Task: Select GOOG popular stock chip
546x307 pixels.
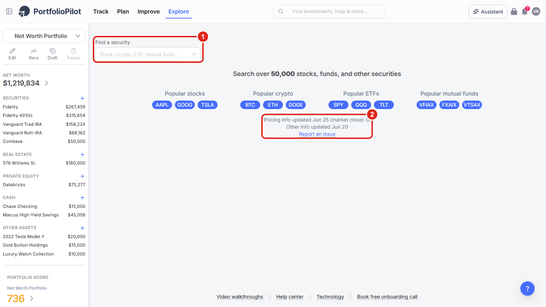Action: click(185, 105)
